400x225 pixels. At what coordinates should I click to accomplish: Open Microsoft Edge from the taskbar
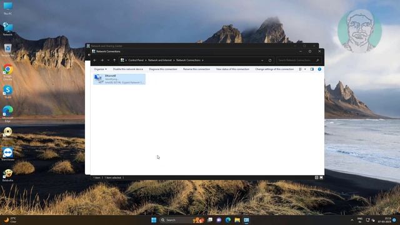point(228,220)
